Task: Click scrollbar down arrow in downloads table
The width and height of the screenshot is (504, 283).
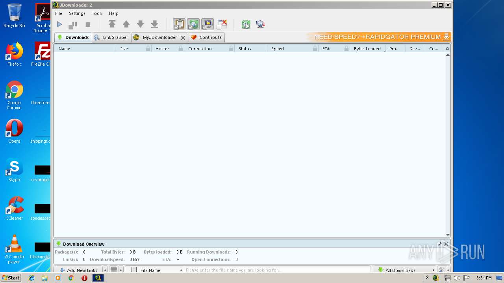Action: (448, 235)
